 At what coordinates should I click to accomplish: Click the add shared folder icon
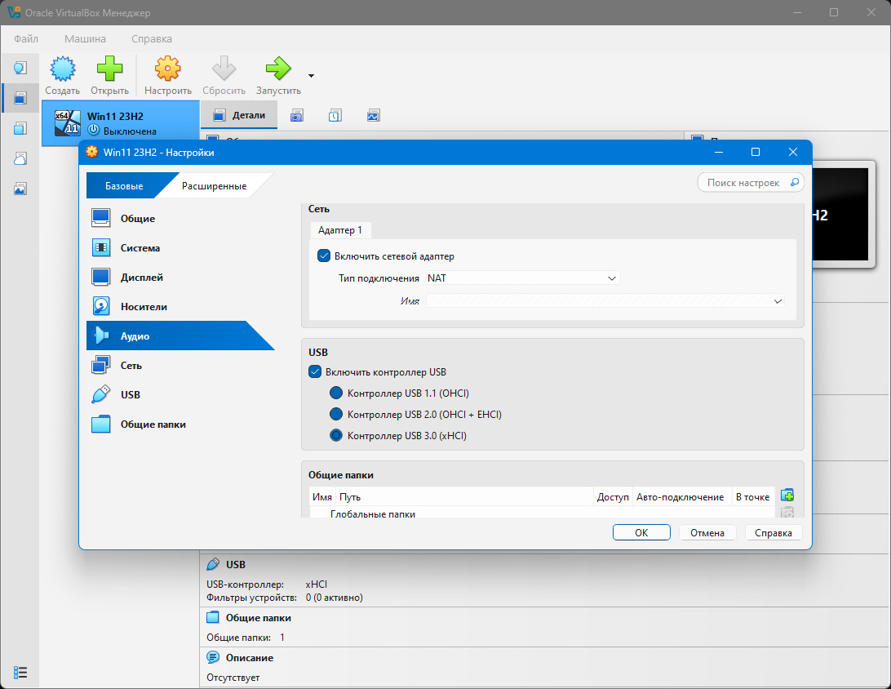tap(787, 496)
